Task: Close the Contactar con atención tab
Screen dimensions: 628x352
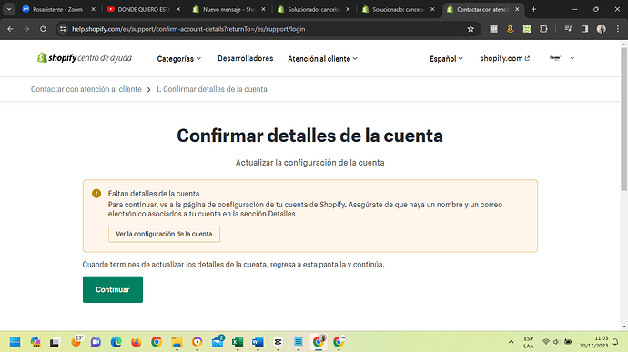Action: point(517,9)
